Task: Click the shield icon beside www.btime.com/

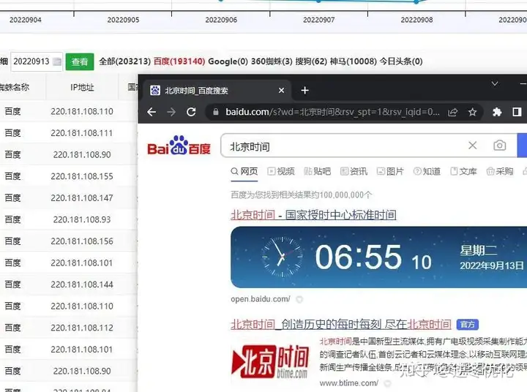Action: click(387, 383)
